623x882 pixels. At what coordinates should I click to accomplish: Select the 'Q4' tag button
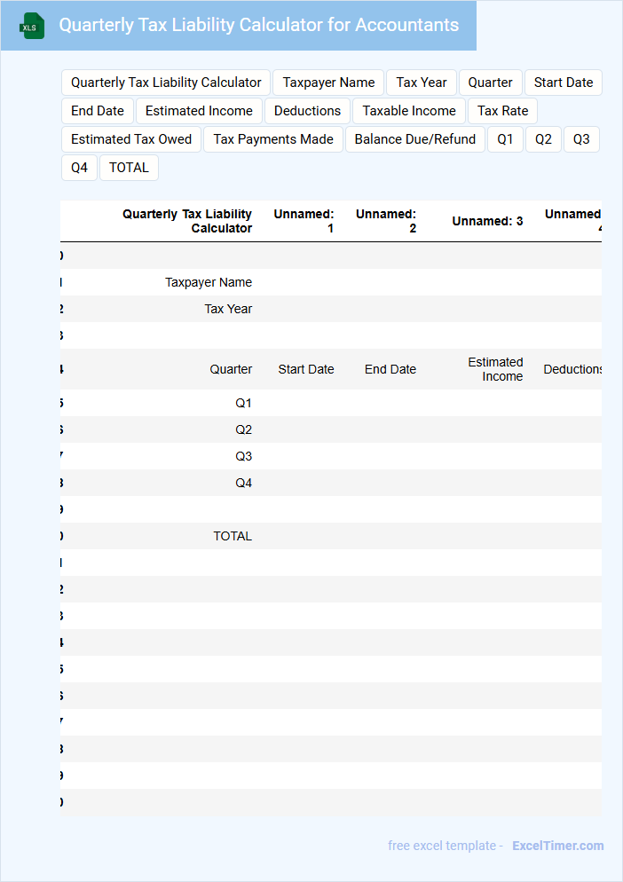[x=79, y=168]
